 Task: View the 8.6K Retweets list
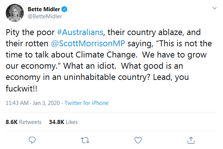(23, 122)
